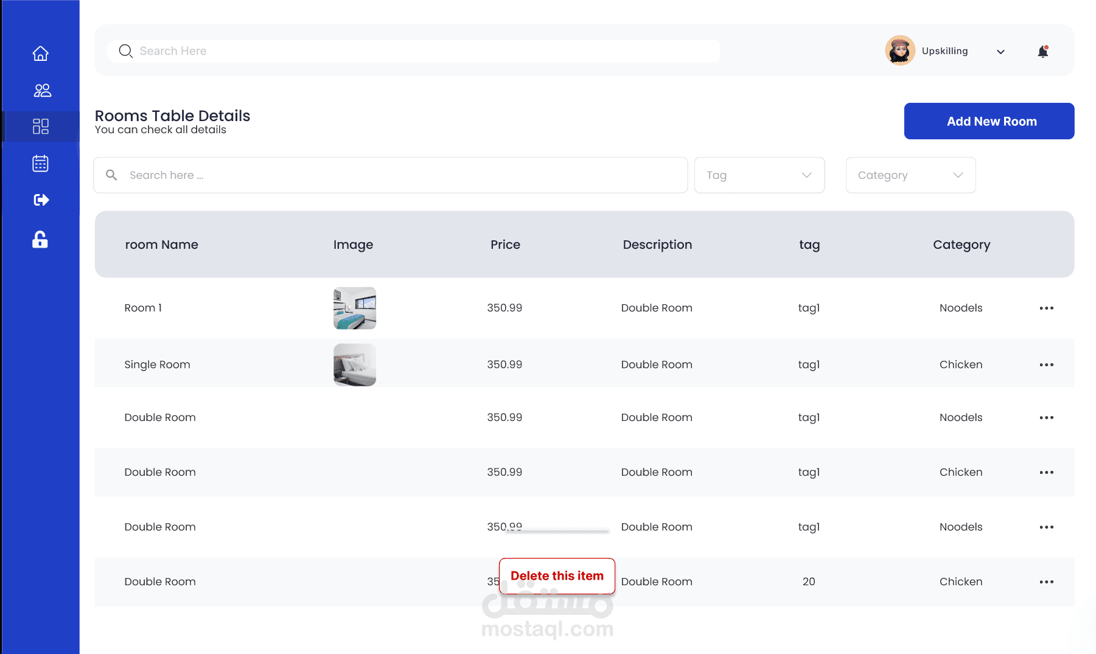Click the Upskilling profile avatar
The height and width of the screenshot is (654, 1096).
900,50
